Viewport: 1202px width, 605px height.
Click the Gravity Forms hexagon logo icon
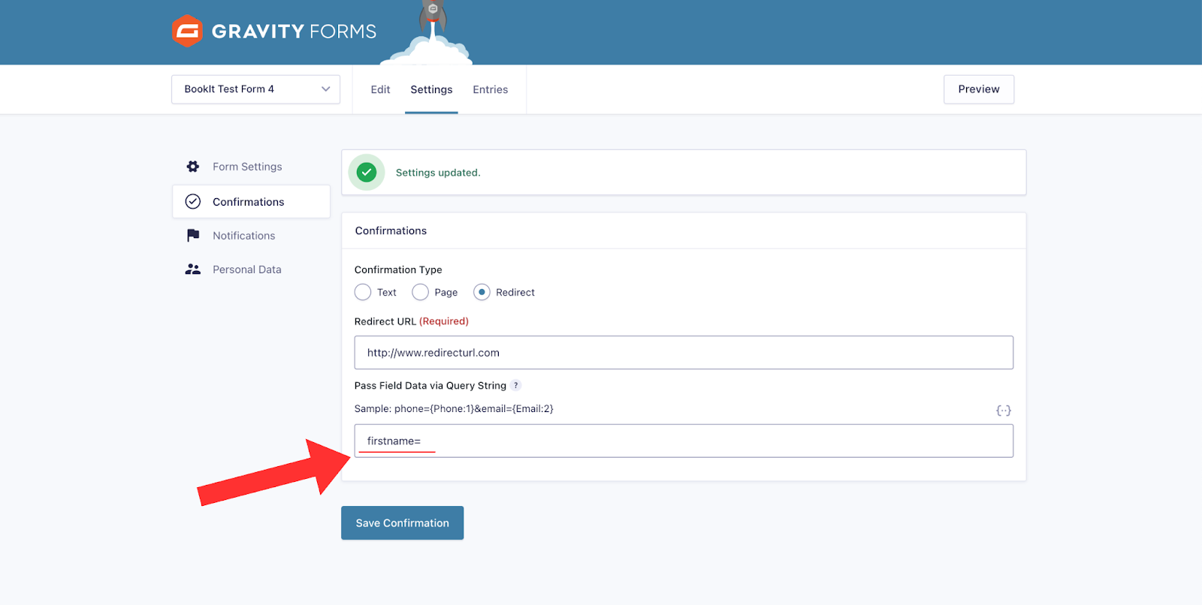pyautogui.click(x=187, y=32)
